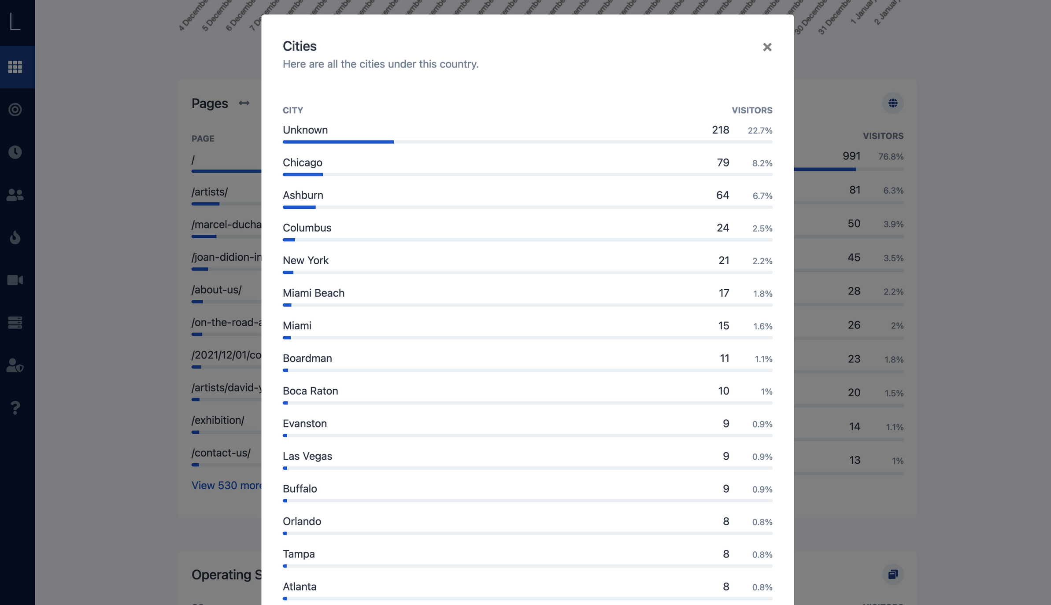
Task: Click the globe icon in countries panel
Action: [x=893, y=103]
